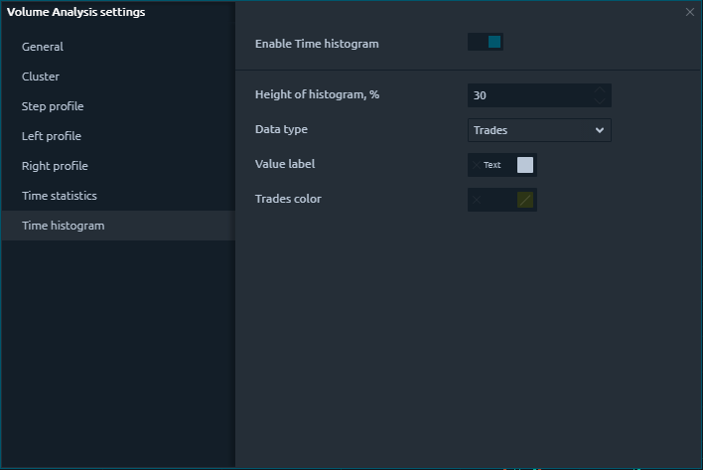Click the Text label in Value label

[492, 165]
